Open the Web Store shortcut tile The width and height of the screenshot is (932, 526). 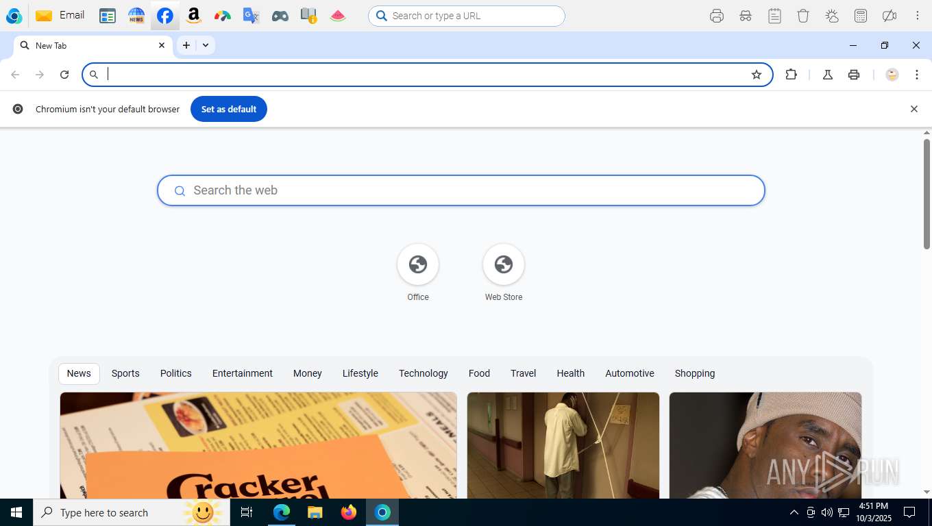[x=504, y=273]
